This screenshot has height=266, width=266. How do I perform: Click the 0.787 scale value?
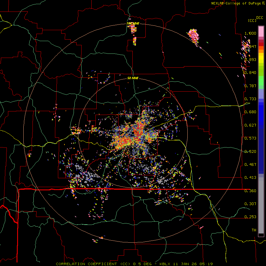pyautogui.click(x=250, y=86)
